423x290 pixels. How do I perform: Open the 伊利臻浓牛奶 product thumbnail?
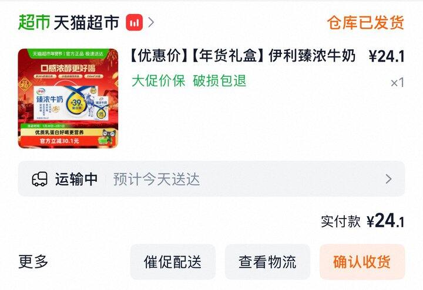point(68,98)
